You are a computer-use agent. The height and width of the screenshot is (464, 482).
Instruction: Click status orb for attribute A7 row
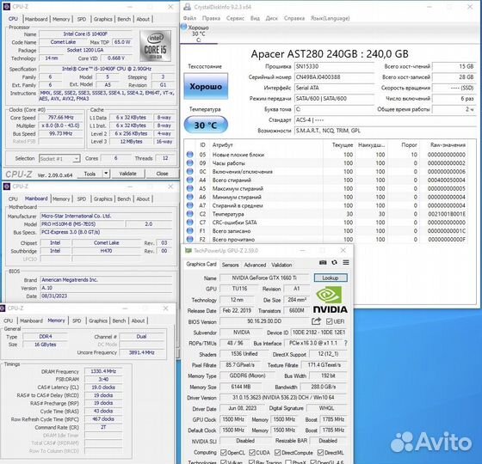pos(189,205)
